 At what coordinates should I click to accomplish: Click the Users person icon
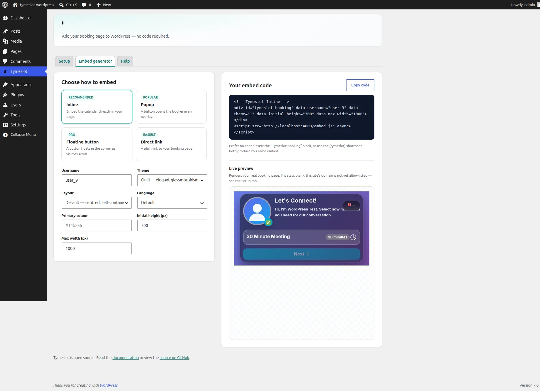click(5, 105)
